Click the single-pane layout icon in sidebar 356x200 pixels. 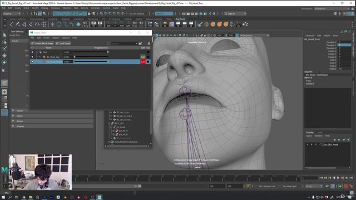pyautogui.click(x=4, y=92)
